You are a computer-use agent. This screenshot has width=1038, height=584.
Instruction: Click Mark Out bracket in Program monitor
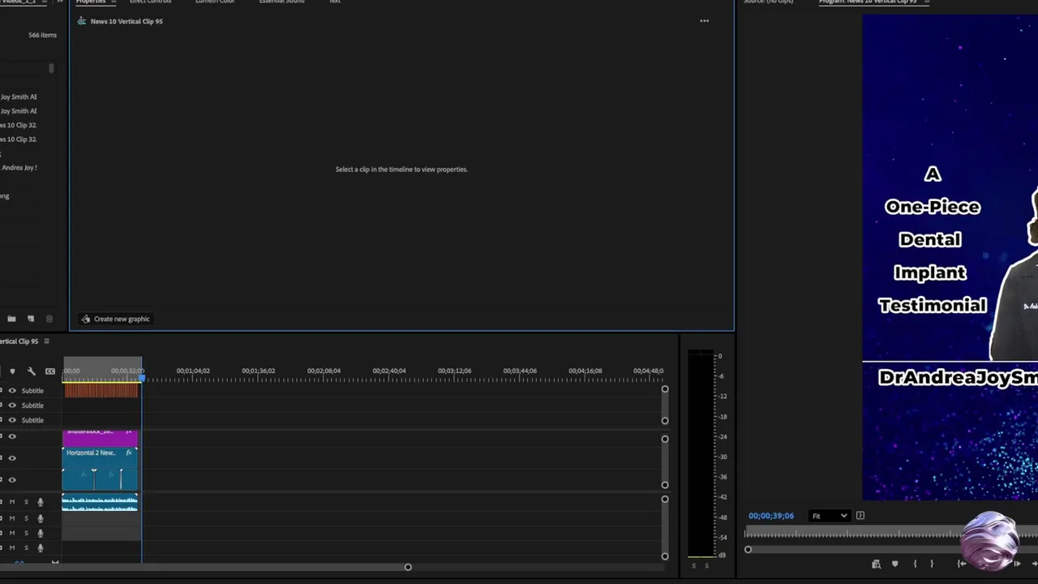[x=932, y=564]
